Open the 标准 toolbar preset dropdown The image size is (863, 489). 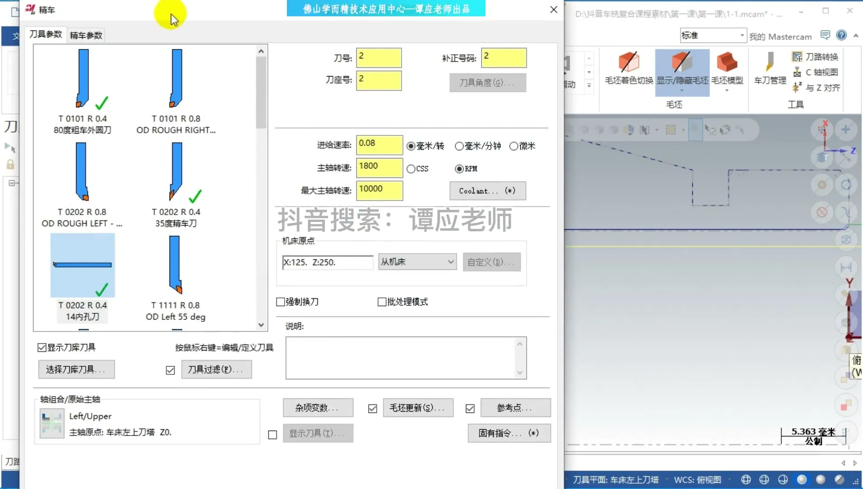pyautogui.click(x=742, y=35)
